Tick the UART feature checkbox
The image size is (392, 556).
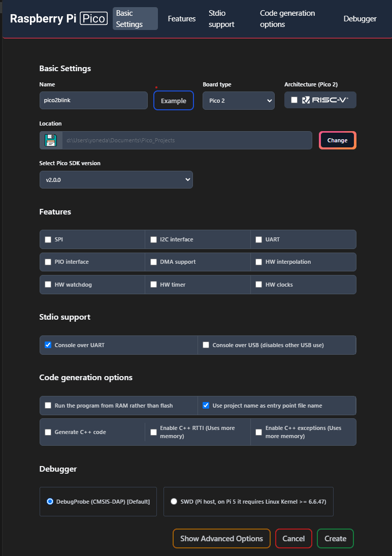[x=259, y=239]
